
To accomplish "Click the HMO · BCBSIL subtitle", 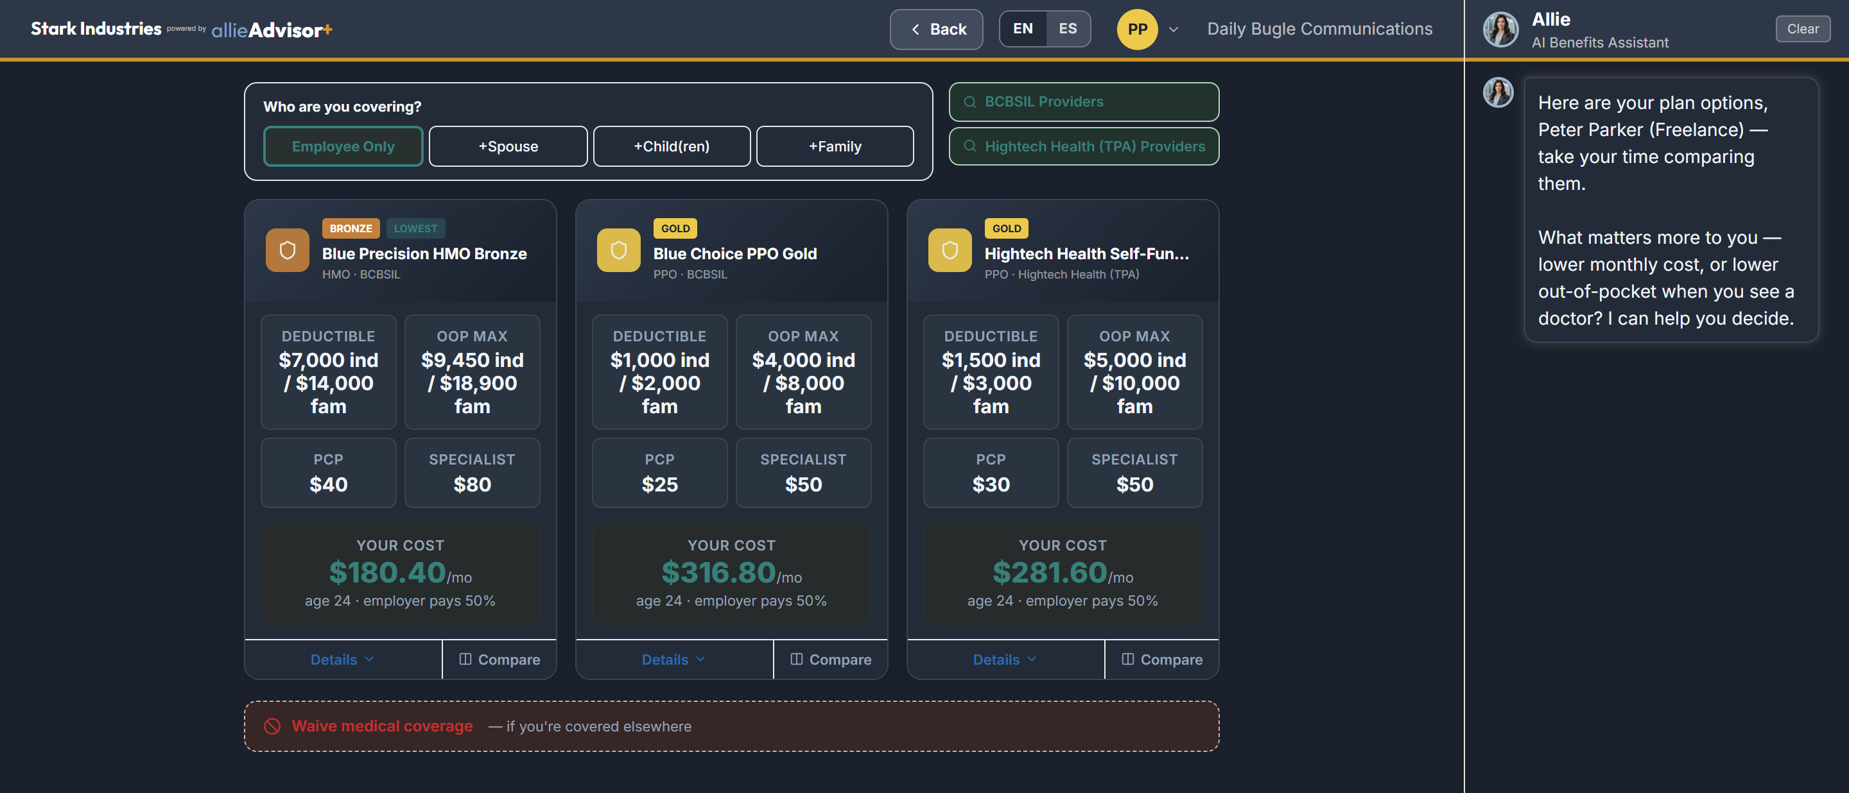I will coord(361,275).
